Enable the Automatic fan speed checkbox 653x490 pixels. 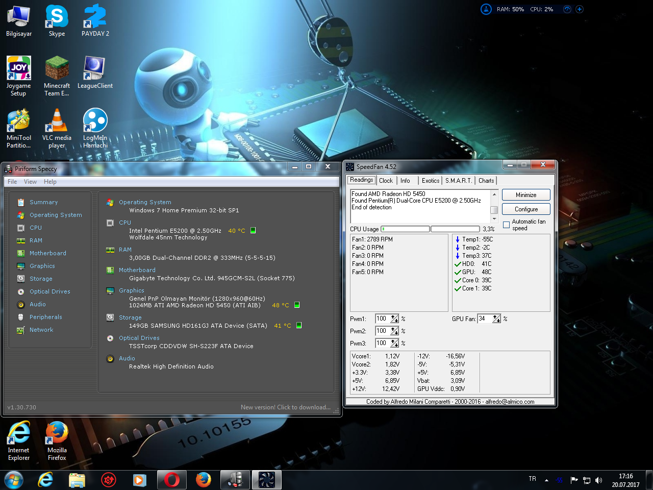506,225
